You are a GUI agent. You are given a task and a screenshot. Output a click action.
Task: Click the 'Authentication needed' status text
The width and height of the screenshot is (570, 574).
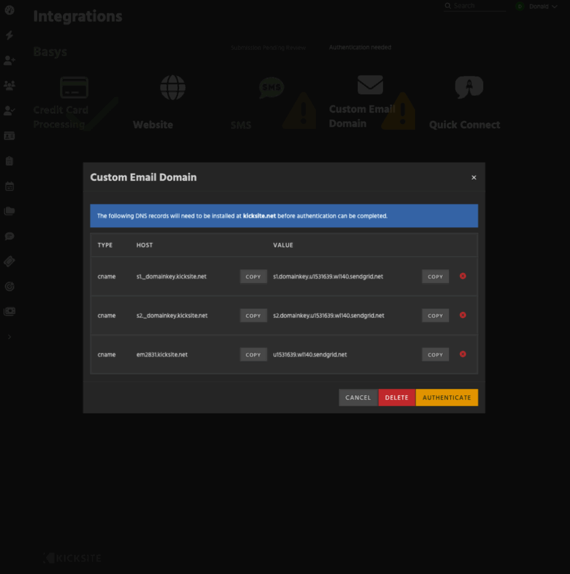(360, 47)
